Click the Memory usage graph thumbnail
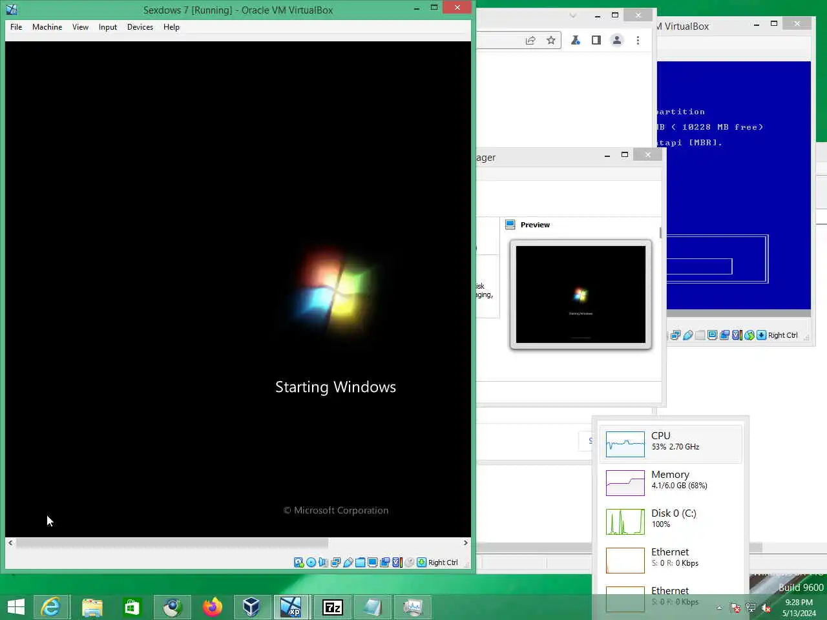The image size is (827, 620). tap(625, 483)
